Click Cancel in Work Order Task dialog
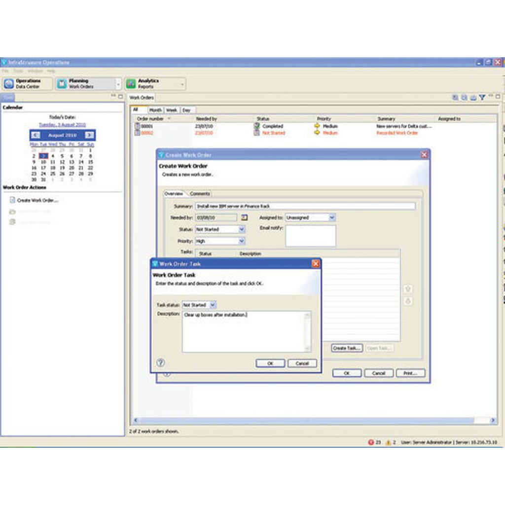The image size is (505, 505). pos(302,363)
